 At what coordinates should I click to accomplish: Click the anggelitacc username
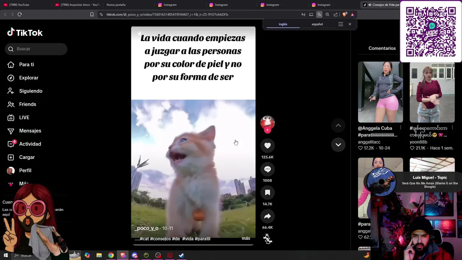(369, 142)
